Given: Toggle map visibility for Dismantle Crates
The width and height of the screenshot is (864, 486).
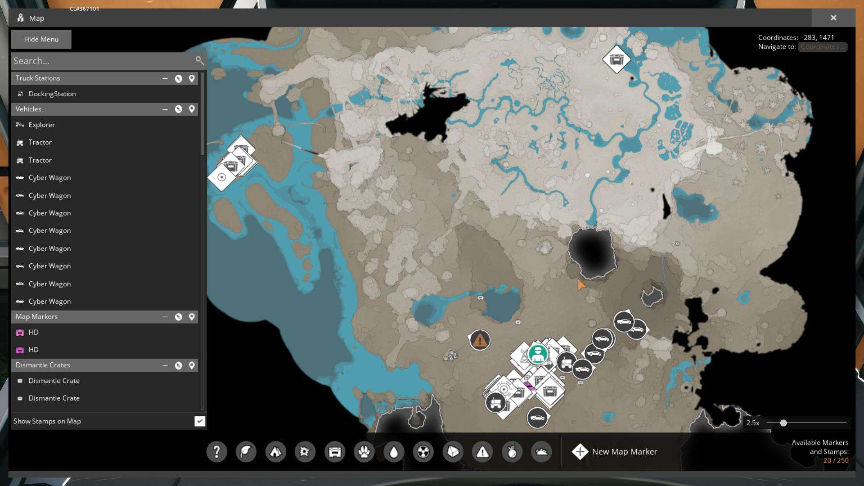Looking at the screenshot, I should [x=192, y=365].
